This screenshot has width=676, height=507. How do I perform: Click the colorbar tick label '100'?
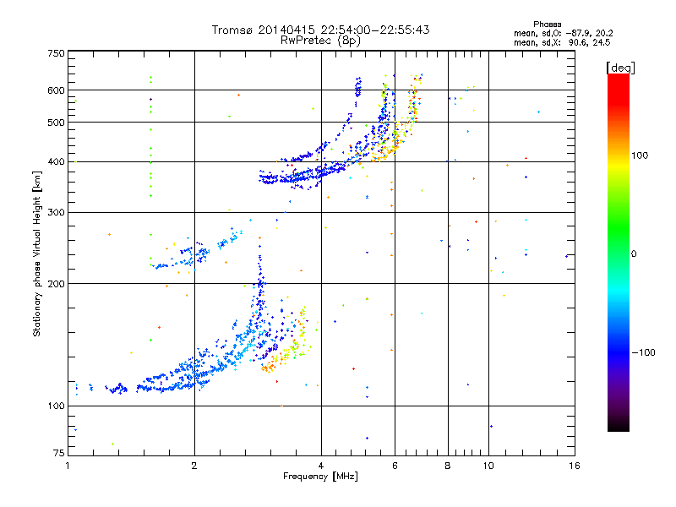click(x=640, y=155)
